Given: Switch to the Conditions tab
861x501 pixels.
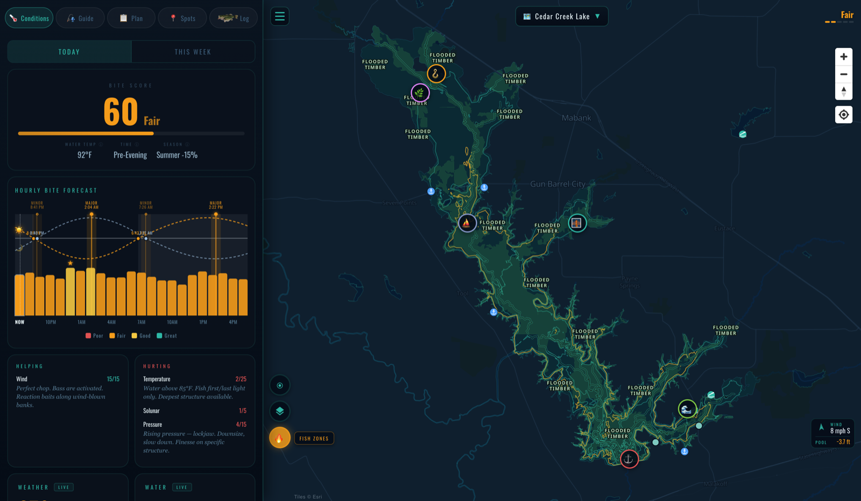Looking at the screenshot, I should pyautogui.click(x=29, y=18).
